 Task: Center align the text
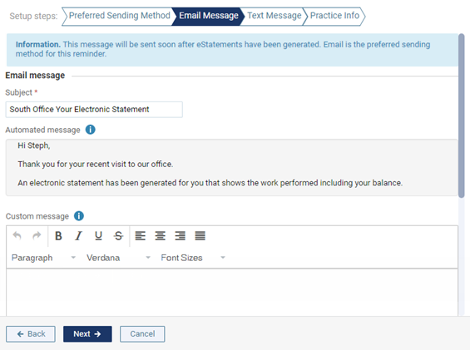coord(160,236)
